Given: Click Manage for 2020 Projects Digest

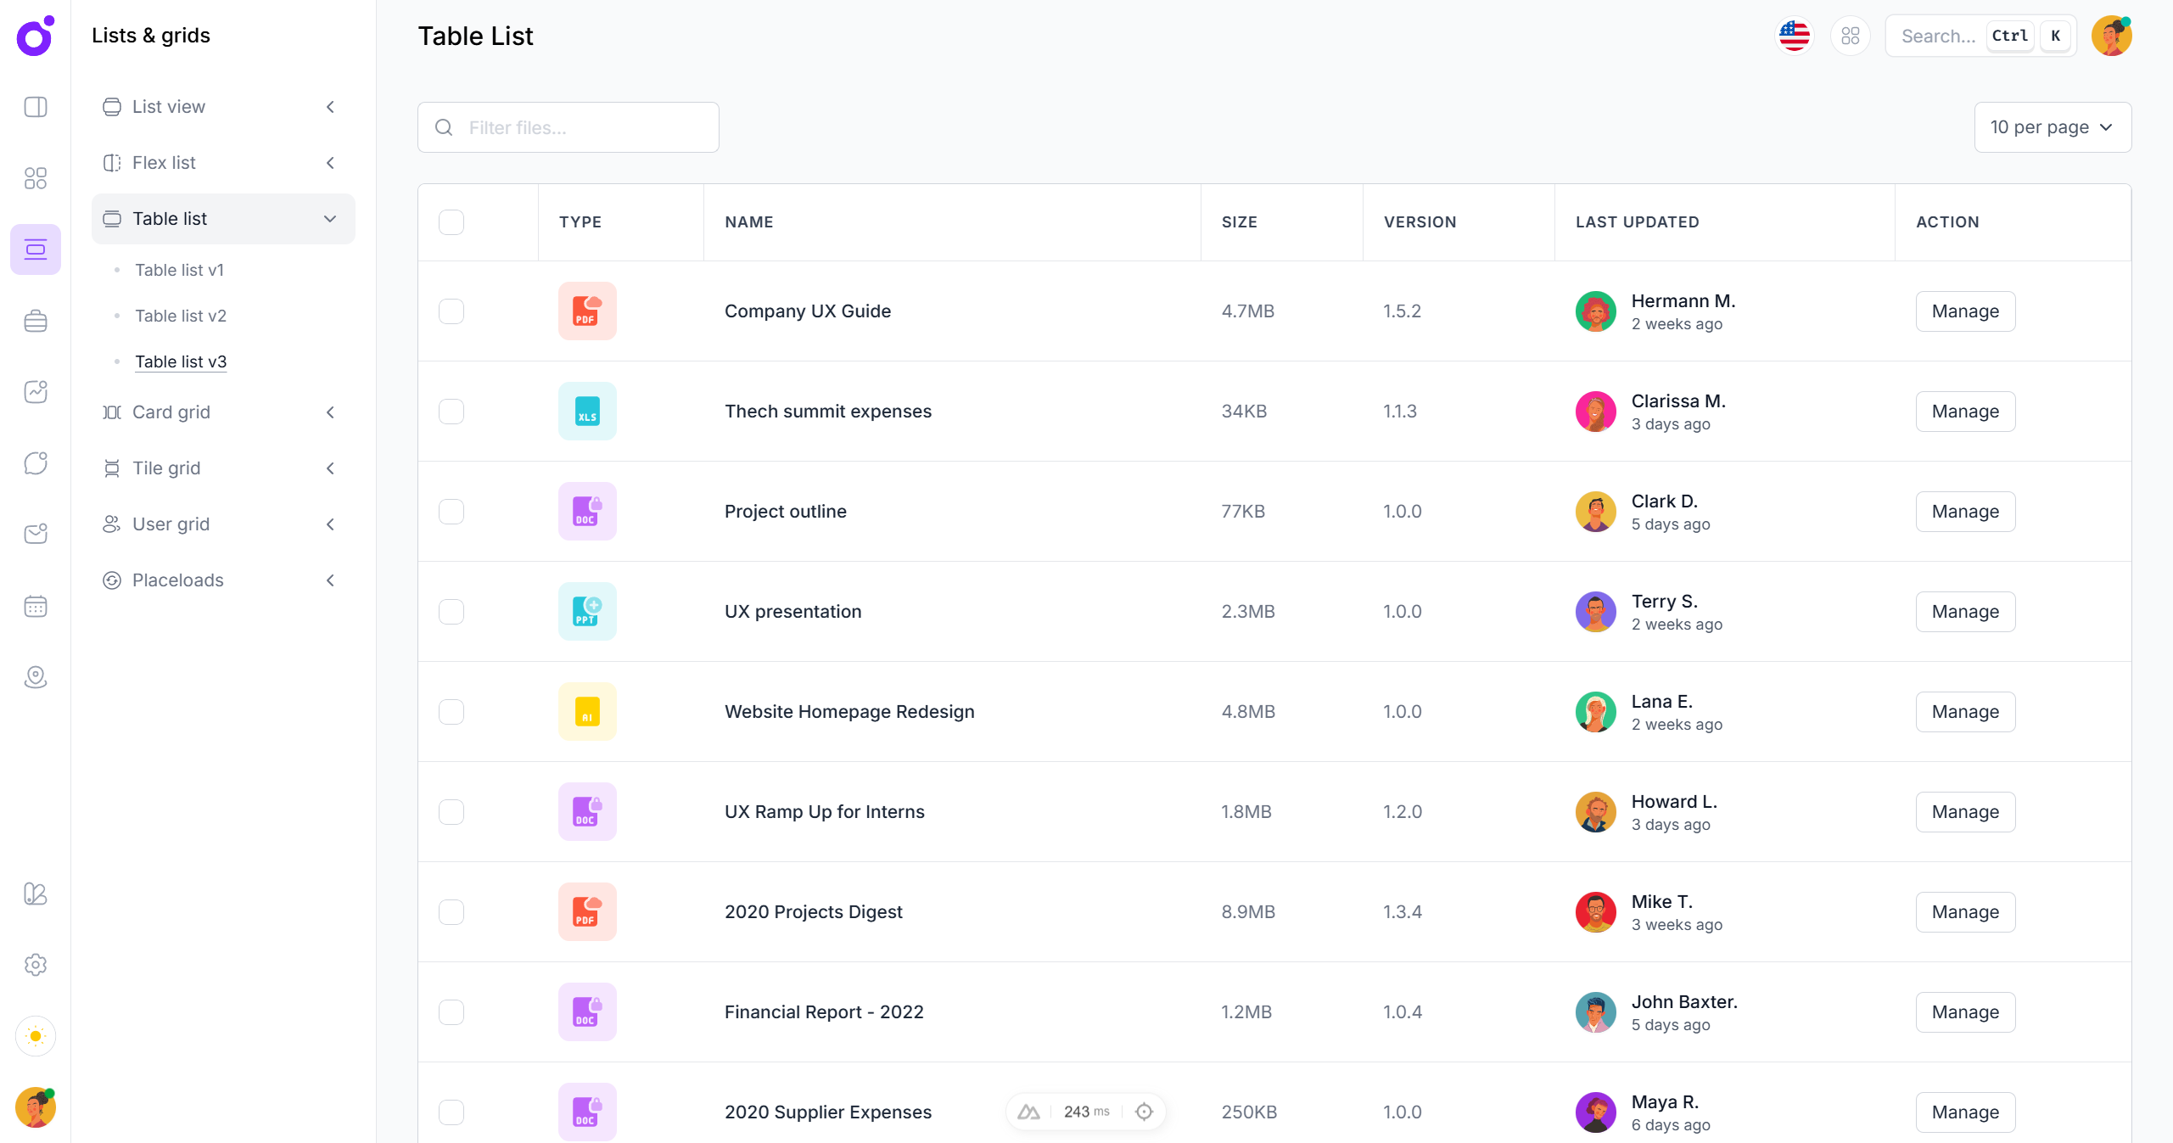Looking at the screenshot, I should 1964,912.
